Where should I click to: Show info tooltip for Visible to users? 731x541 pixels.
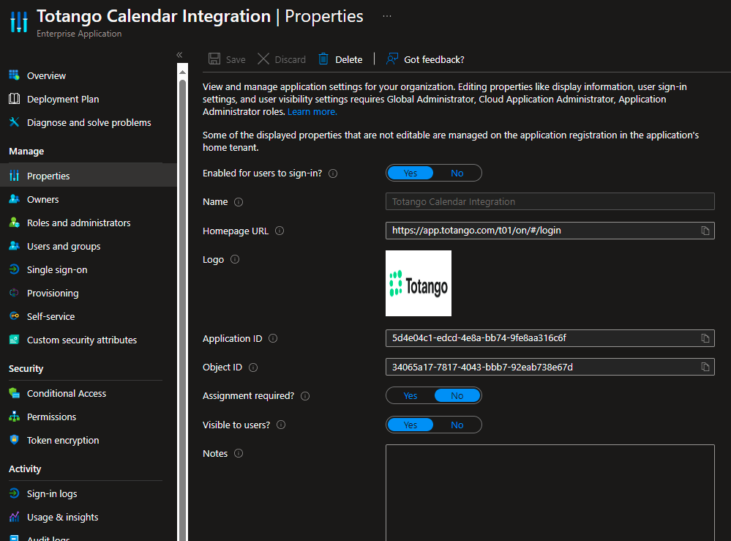pyautogui.click(x=281, y=425)
